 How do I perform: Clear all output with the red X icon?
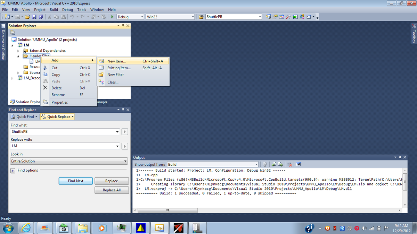(290, 164)
